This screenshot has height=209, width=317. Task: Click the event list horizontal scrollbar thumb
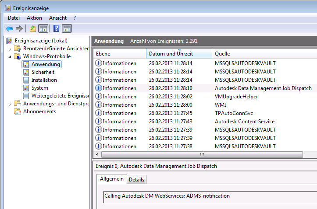coord(202,155)
